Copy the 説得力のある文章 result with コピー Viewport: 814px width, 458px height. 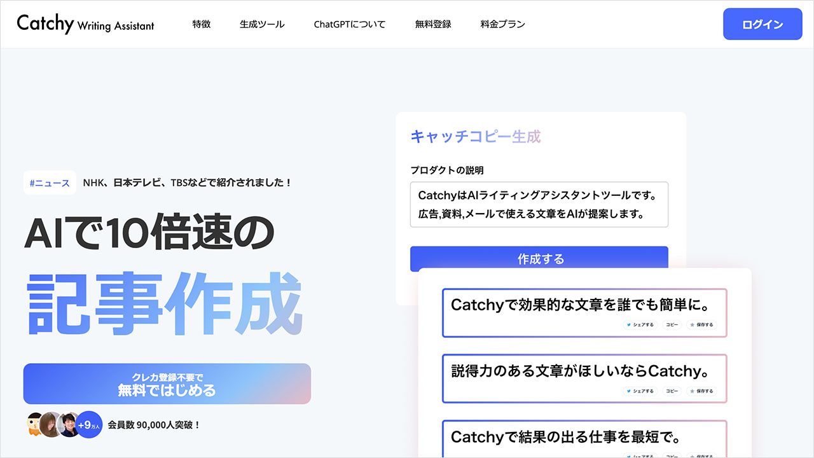click(x=672, y=391)
